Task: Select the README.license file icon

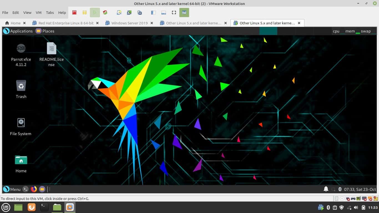Action: click(x=52, y=55)
